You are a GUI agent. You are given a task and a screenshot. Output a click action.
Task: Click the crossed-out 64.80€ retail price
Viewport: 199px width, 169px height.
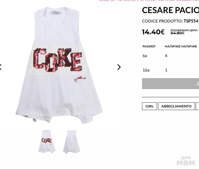[x=177, y=33]
